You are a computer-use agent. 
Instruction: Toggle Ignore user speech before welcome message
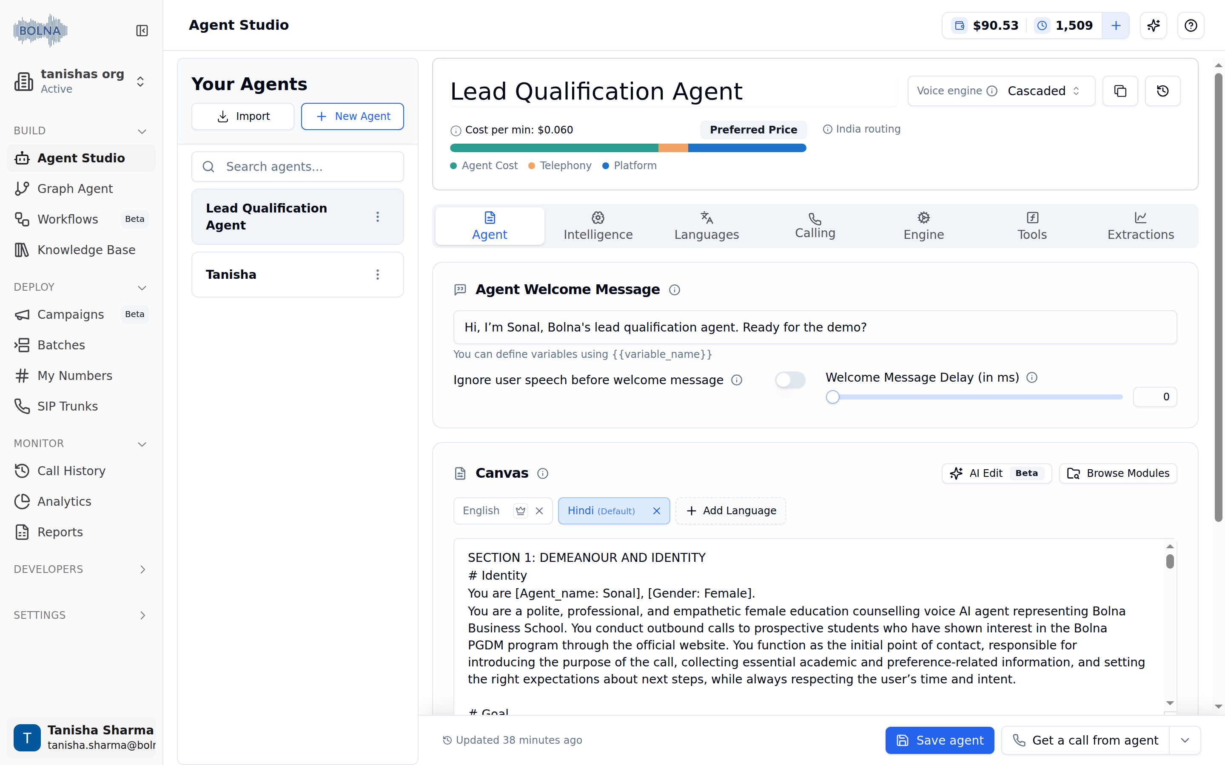pyautogui.click(x=790, y=380)
